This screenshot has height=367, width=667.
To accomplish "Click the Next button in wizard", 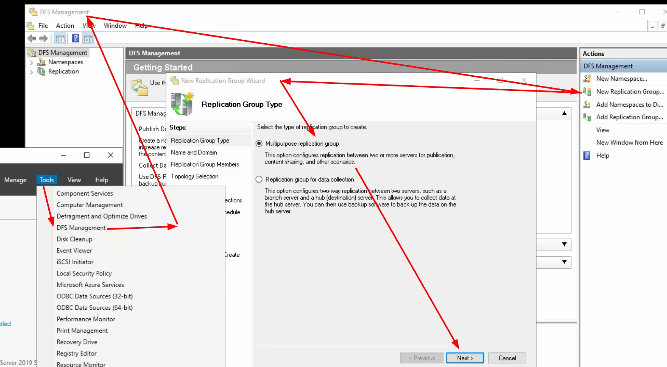I will pos(465,358).
